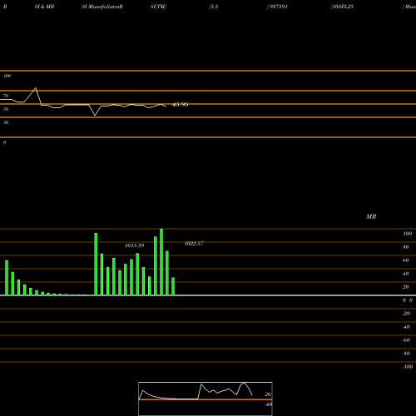The image size is (416, 416).
Task: Click the MR heading above the bar chart
Action: tap(371, 216)
